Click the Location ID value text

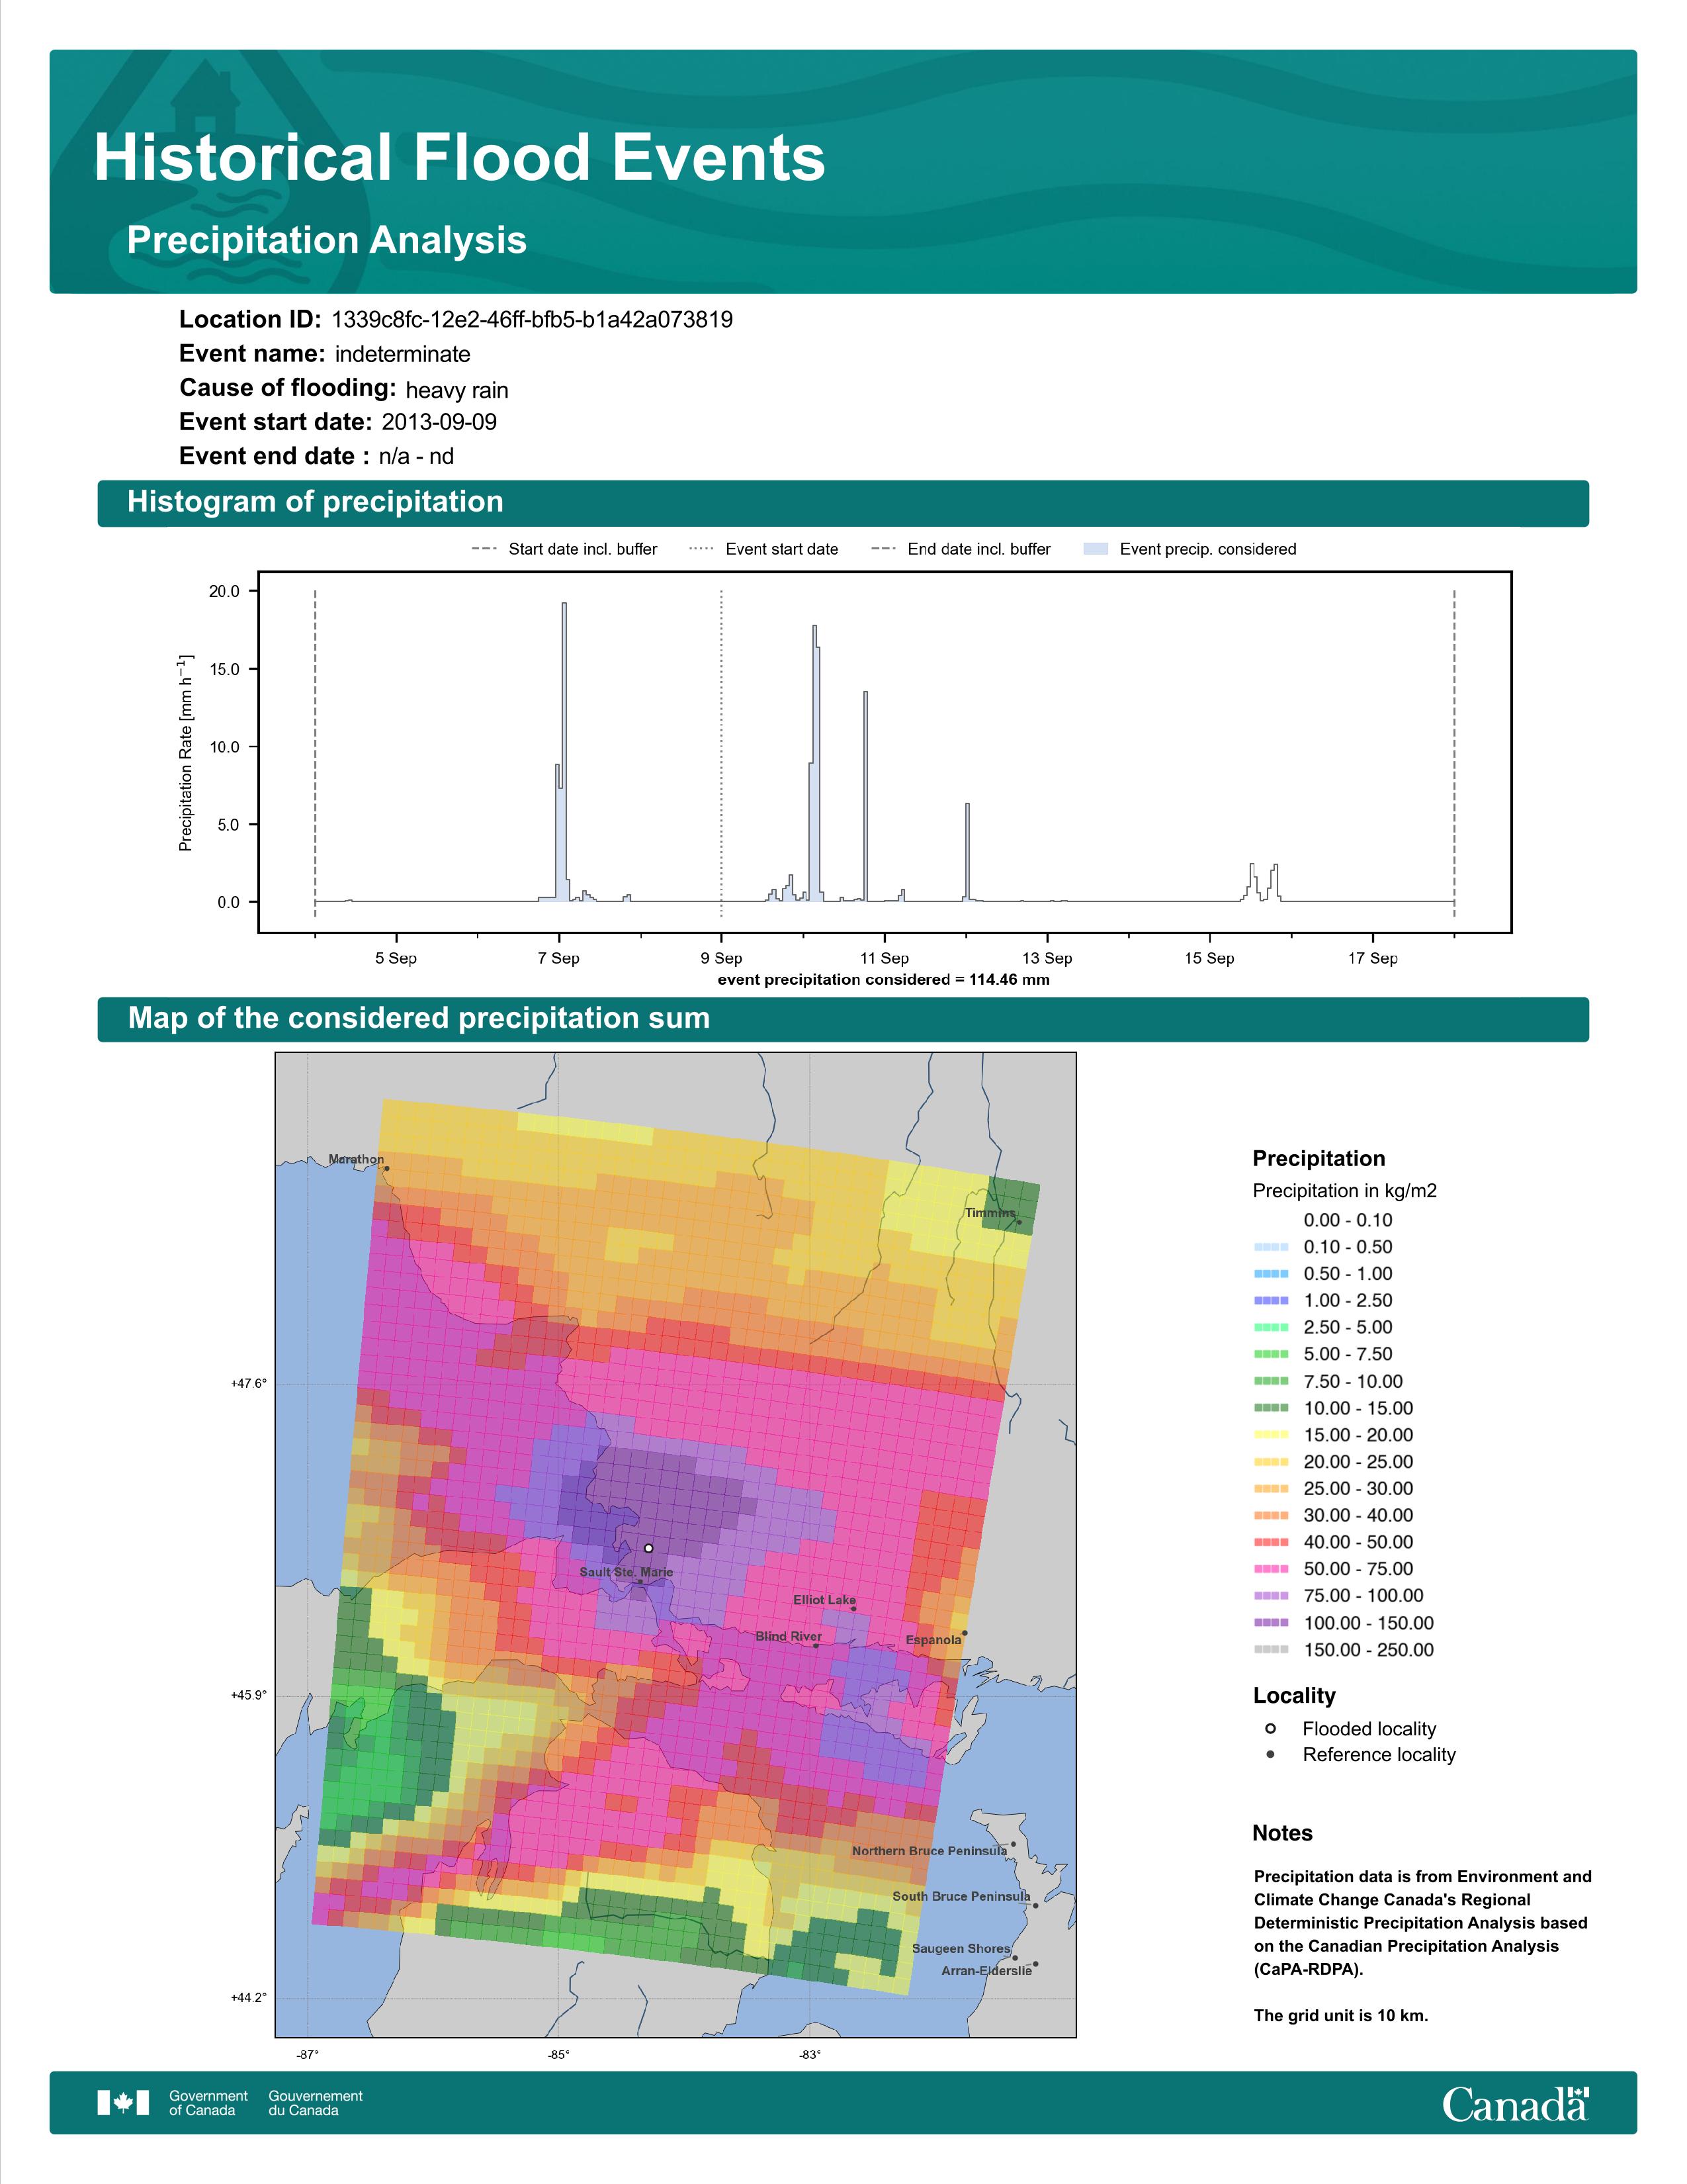click(x=532, y=320)
